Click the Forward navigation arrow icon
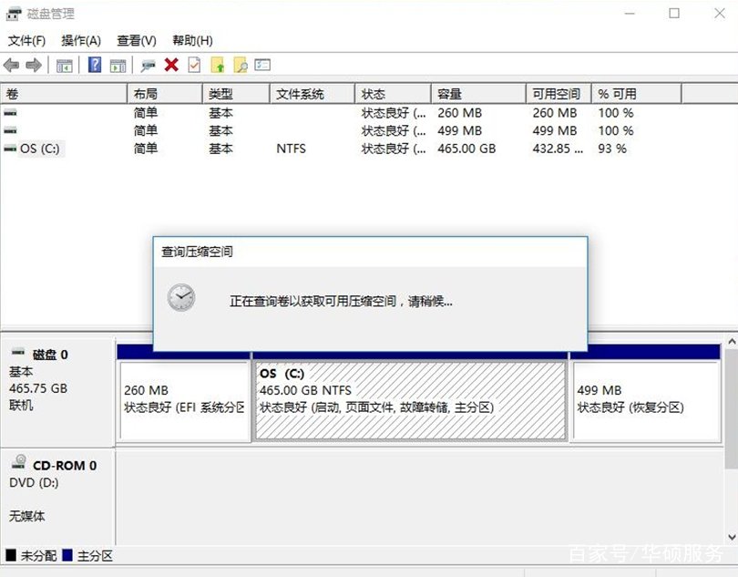The height and width of the screenshot is (577, 738). tap(34, 64)
